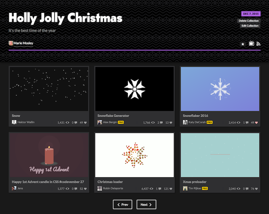Click Tim Rijkse's avatar icon

(x=185, y=188)
